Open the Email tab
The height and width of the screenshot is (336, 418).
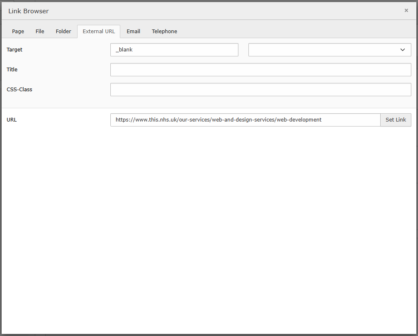point(133,32)
